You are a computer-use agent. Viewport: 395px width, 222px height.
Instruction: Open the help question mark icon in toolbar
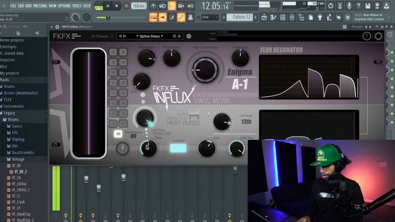point(359,6)
